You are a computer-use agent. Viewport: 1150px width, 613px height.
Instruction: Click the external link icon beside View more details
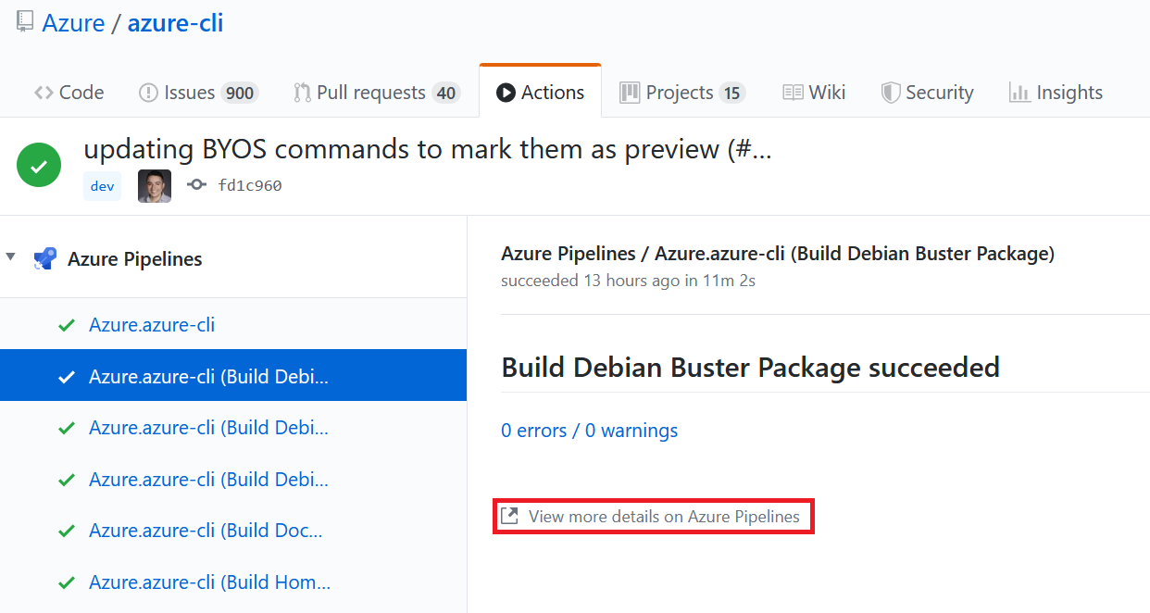[509, 517]
